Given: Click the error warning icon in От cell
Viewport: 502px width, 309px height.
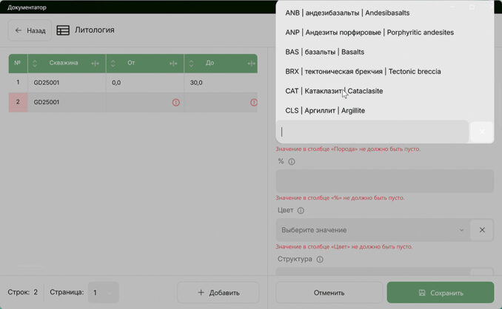Looking at the screenshot, I should (x=175, y=102).
